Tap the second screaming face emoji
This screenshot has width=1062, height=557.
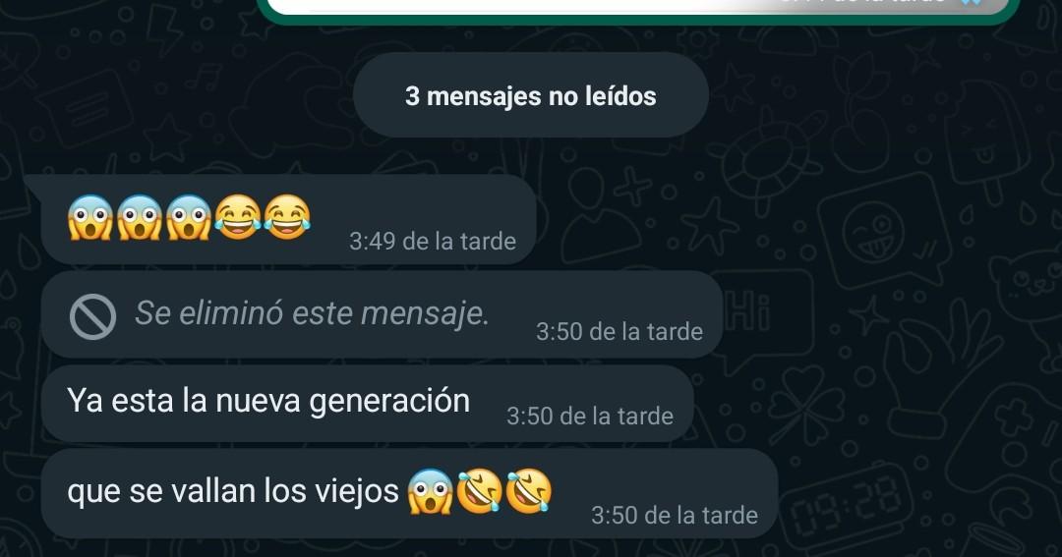click(x=140, y=218)
